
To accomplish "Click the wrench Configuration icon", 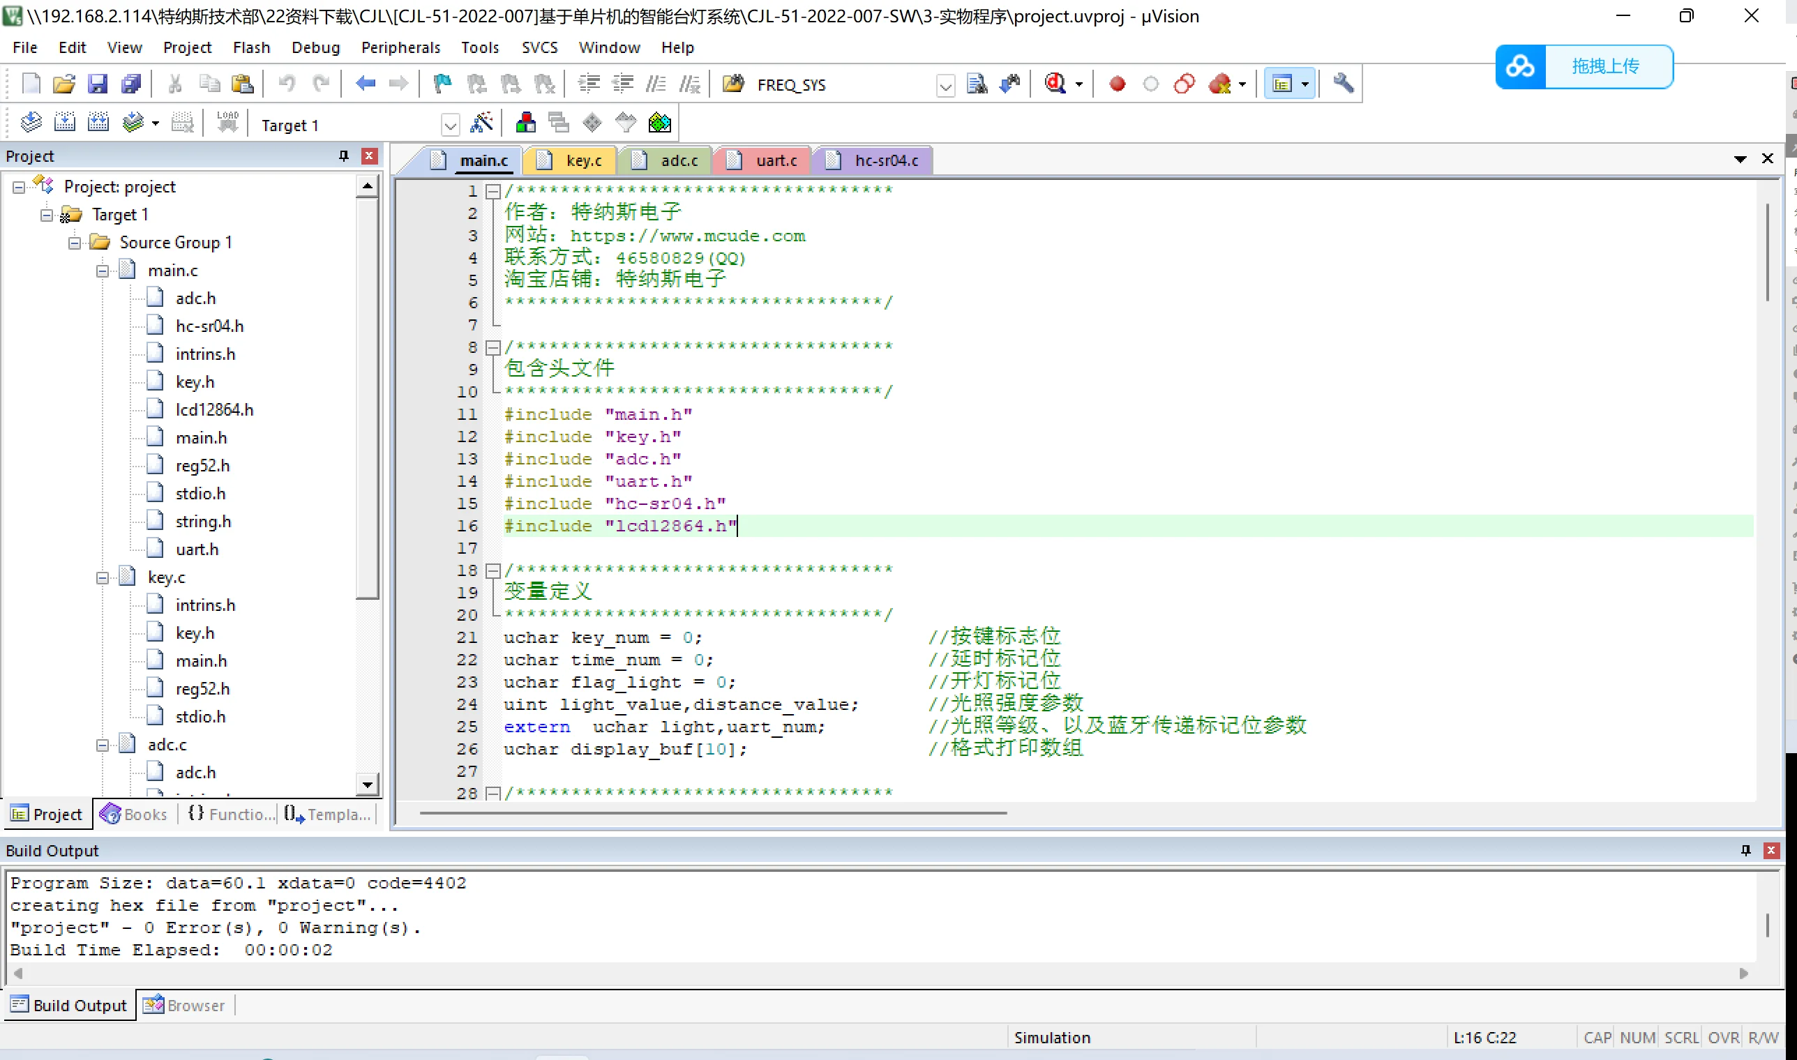I will point(1344,84).
